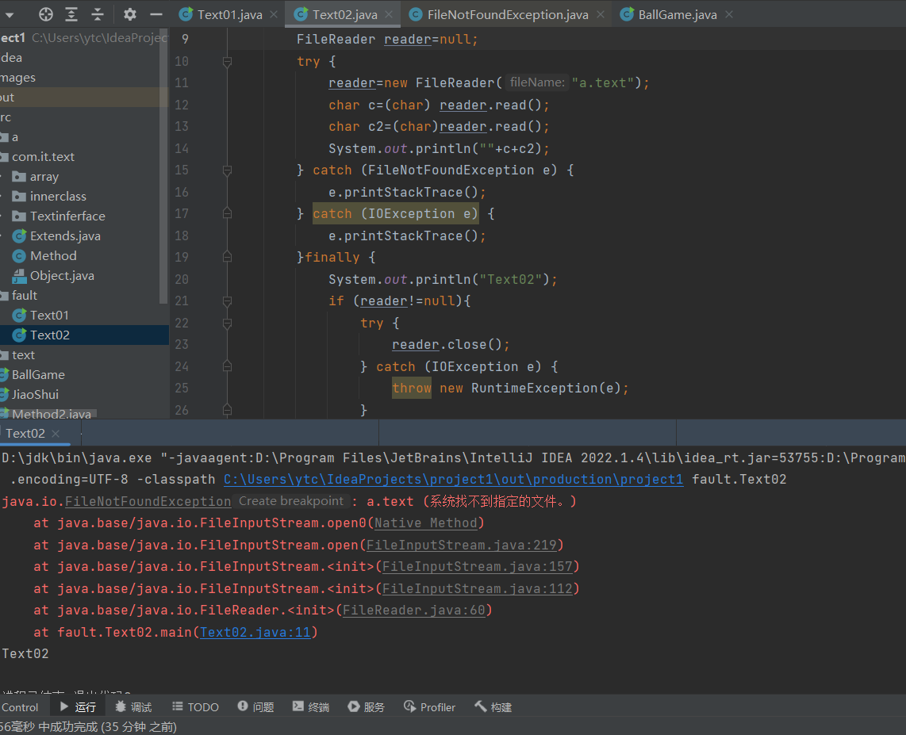
Task: Toggle fold marker at line 15 catch
Action: tap(227, 170)
